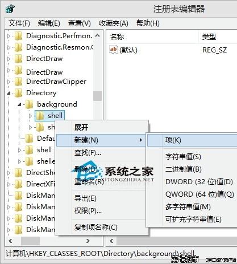Select 导出(E) from context menu

85,198
